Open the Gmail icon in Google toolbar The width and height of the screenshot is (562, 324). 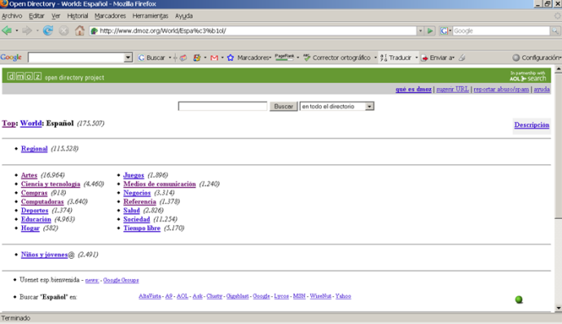[x=214, y=58]
